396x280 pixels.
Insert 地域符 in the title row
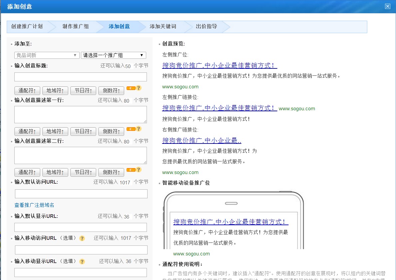(x=55, y=90)
